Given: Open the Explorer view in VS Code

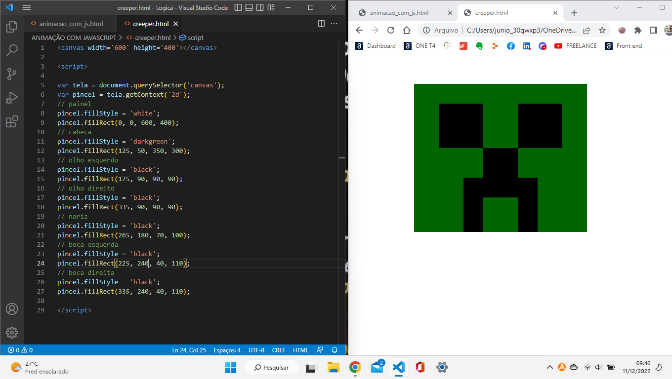Looking at the screenshot, I should coord(12,26).
